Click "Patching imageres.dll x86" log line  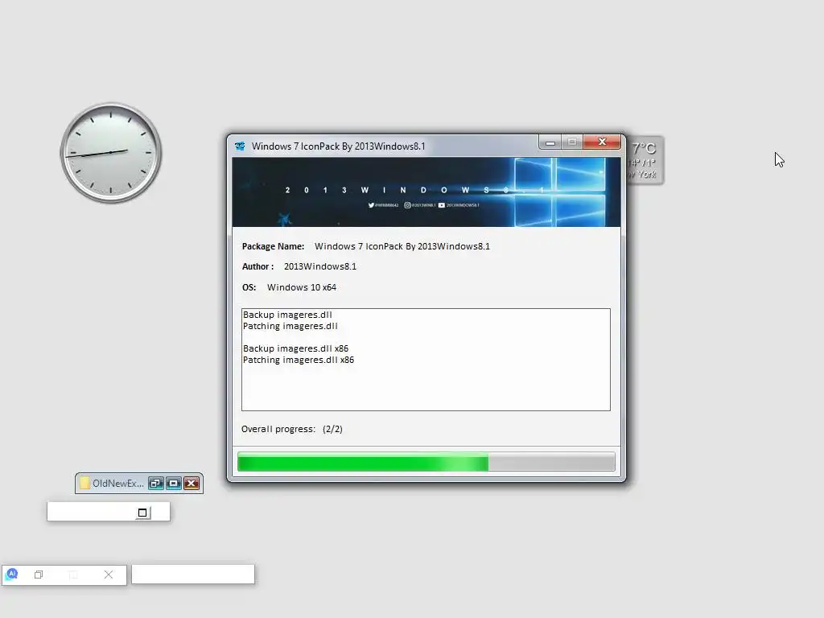(299, 360)
